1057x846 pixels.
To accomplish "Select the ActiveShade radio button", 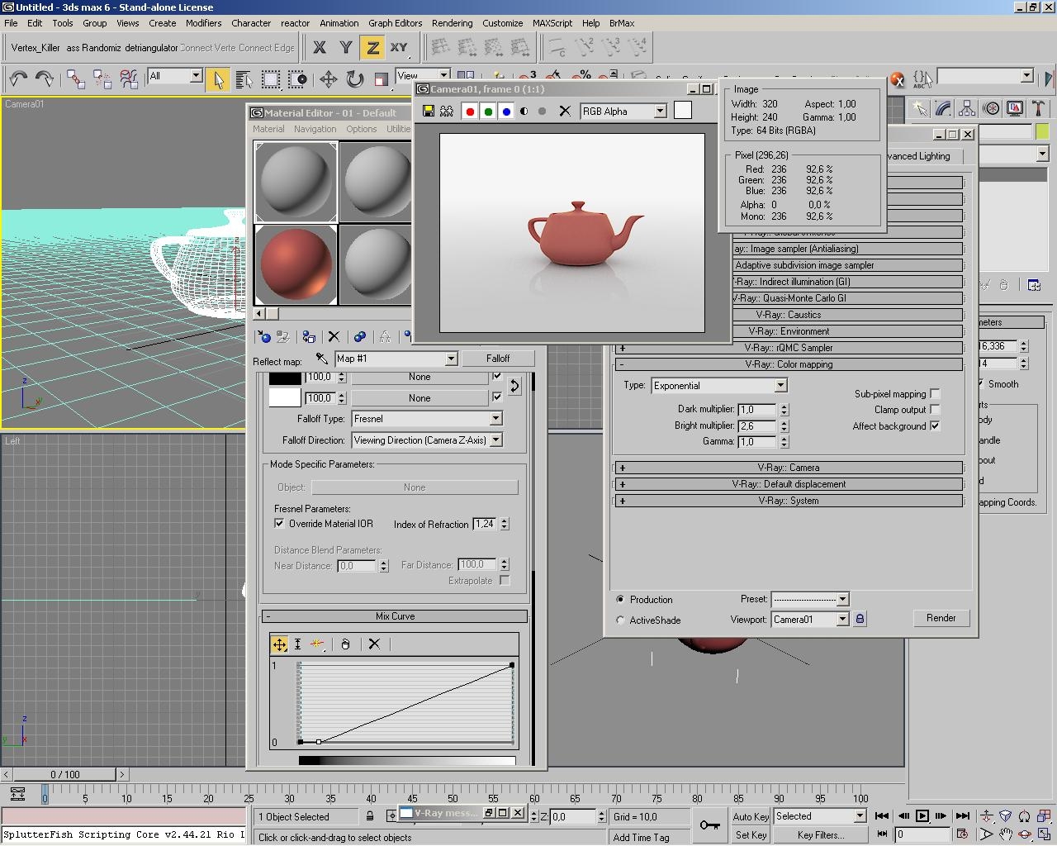I will (620, 620).
